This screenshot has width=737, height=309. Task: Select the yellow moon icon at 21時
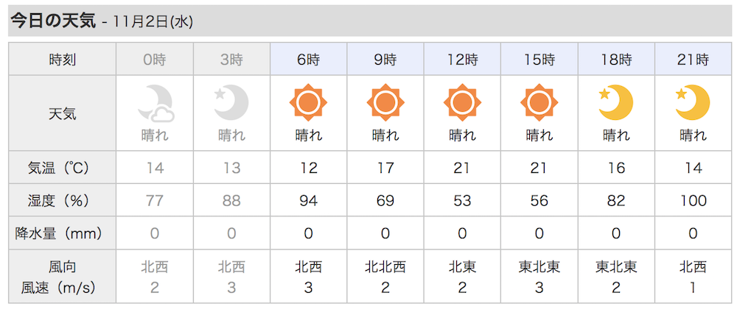tap(693, 103)
